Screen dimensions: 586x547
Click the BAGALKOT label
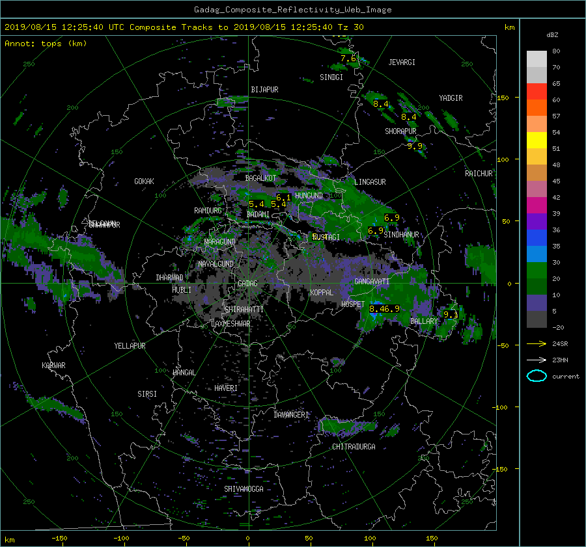coord(260,178)
